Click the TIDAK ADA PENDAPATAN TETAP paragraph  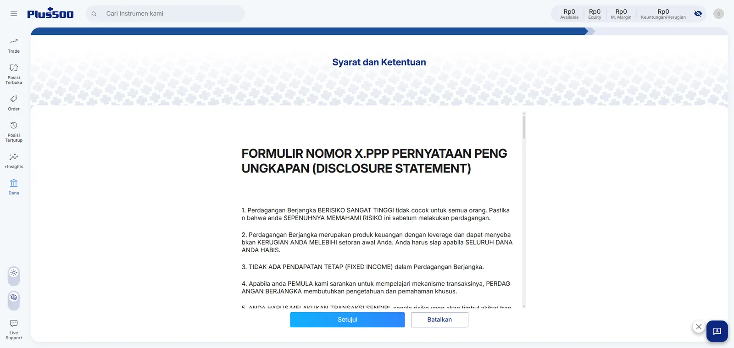(x=362, y=267)
